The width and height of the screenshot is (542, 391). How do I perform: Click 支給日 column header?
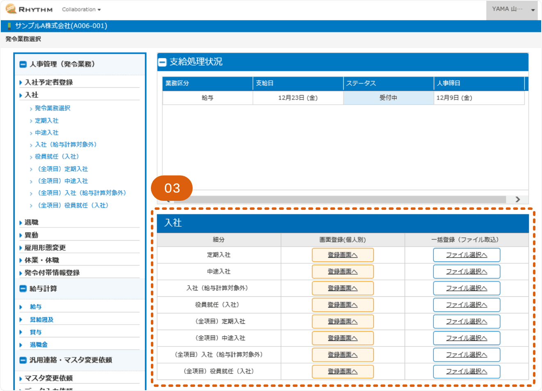click(x=298, y=84)
